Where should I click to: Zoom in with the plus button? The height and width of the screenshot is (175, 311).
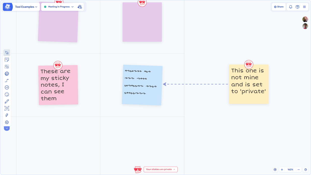coord(282,170)
